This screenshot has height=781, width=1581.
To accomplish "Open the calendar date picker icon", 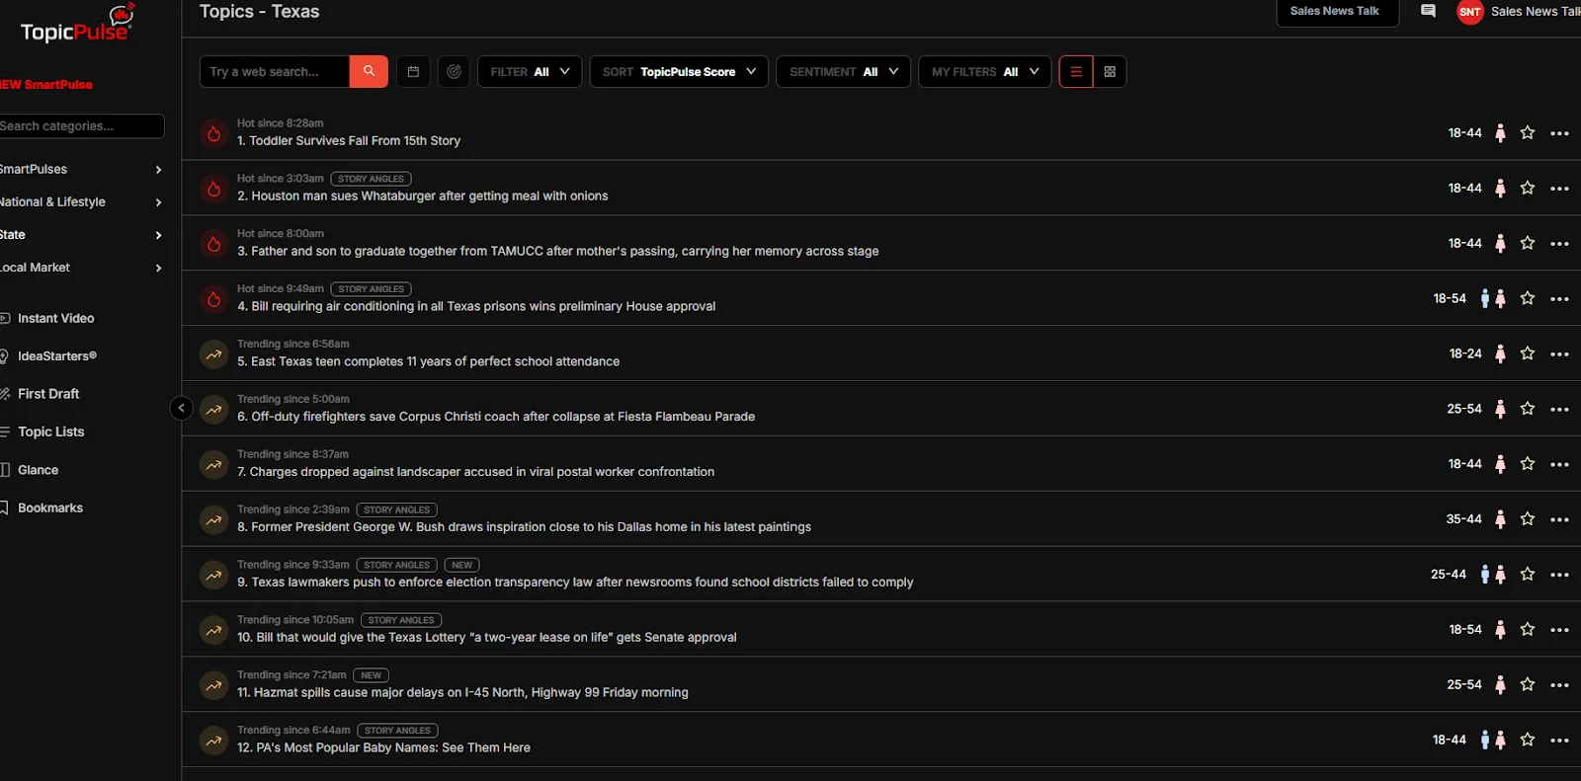I will (413, 71).
